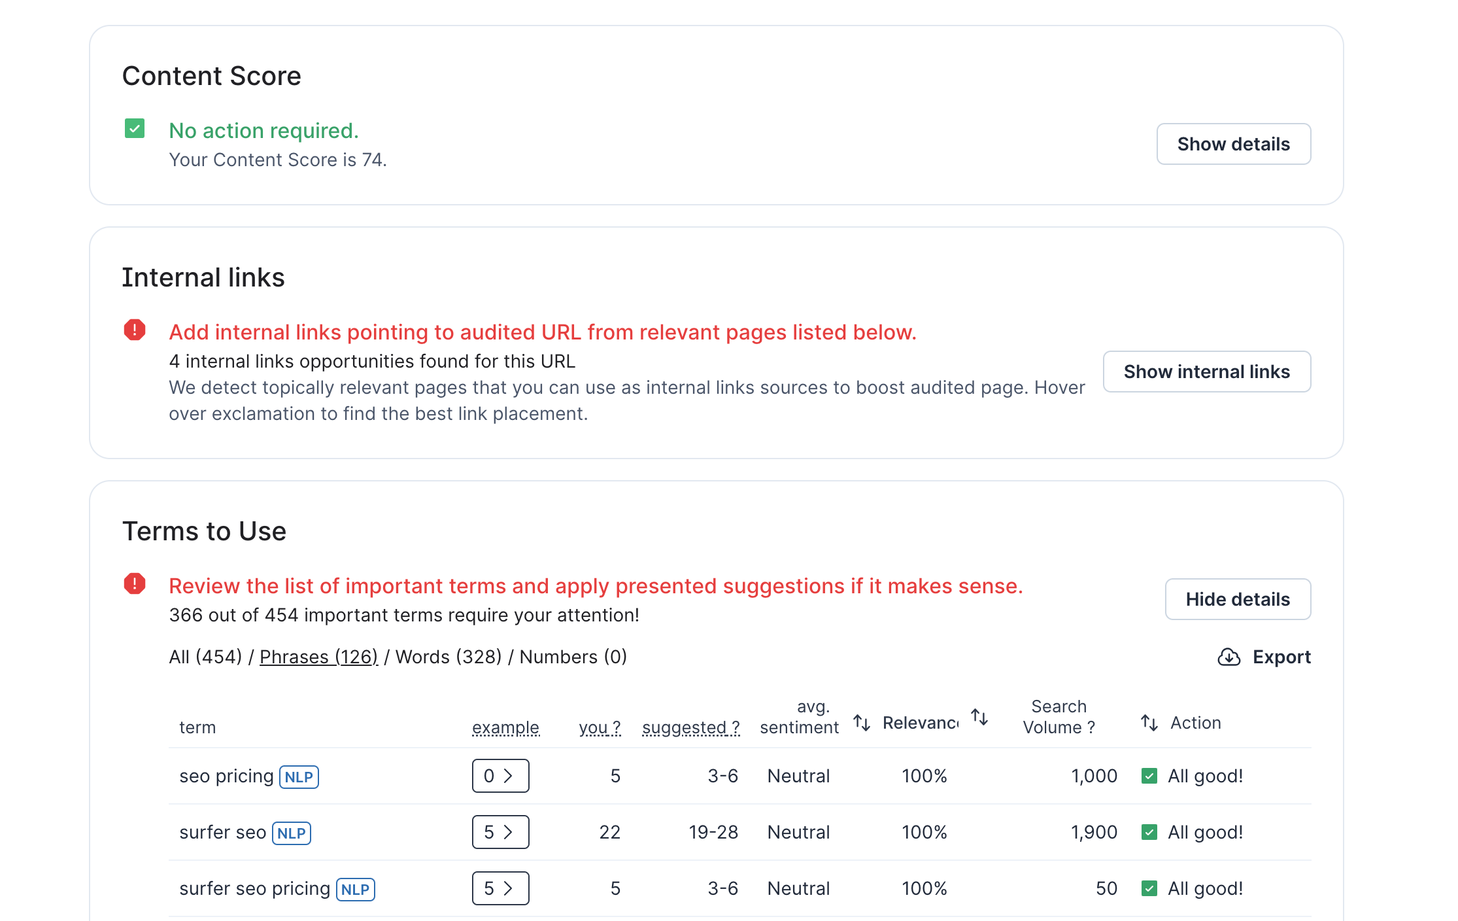The width and height of the screenshot is (1458, 921).
Task: Click '4 internal links opportunities found' text
Action: click(372, 361)
